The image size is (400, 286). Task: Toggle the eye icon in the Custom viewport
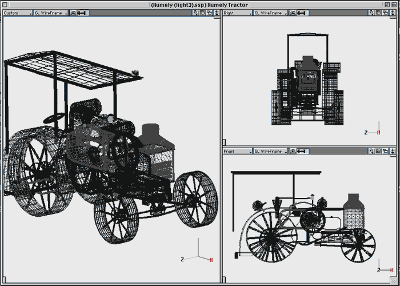coord(73,13)
